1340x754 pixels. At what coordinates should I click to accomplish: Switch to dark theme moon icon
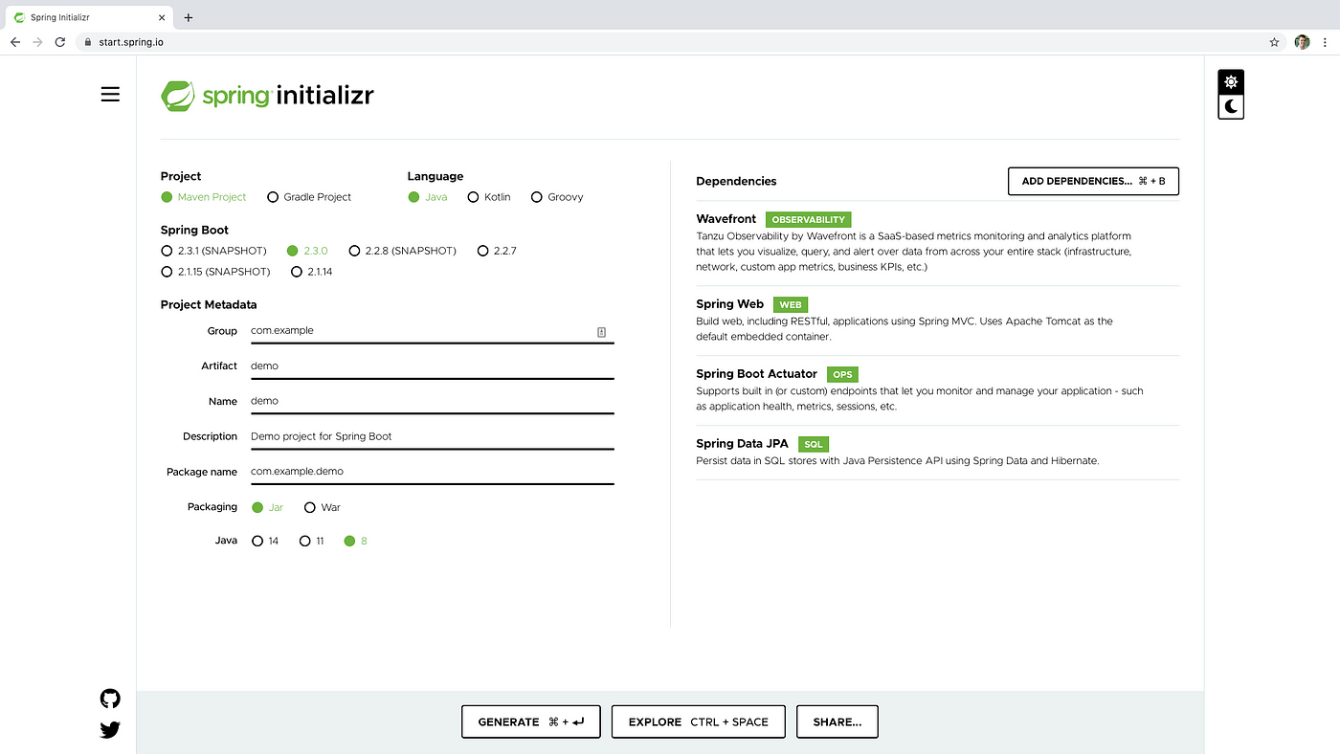tap(1231, 106)
